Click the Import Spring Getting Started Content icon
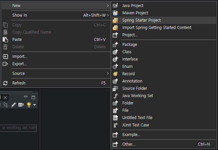218x150 pixels. [115, 28]
